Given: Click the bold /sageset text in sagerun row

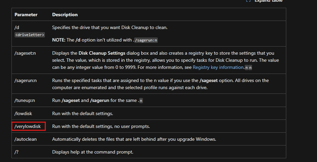Looking at the screenshot, I should click(x=208, y=81).
